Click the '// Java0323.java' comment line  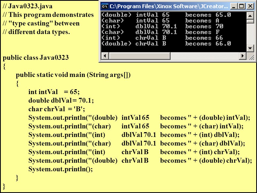[x=28, y=6]
